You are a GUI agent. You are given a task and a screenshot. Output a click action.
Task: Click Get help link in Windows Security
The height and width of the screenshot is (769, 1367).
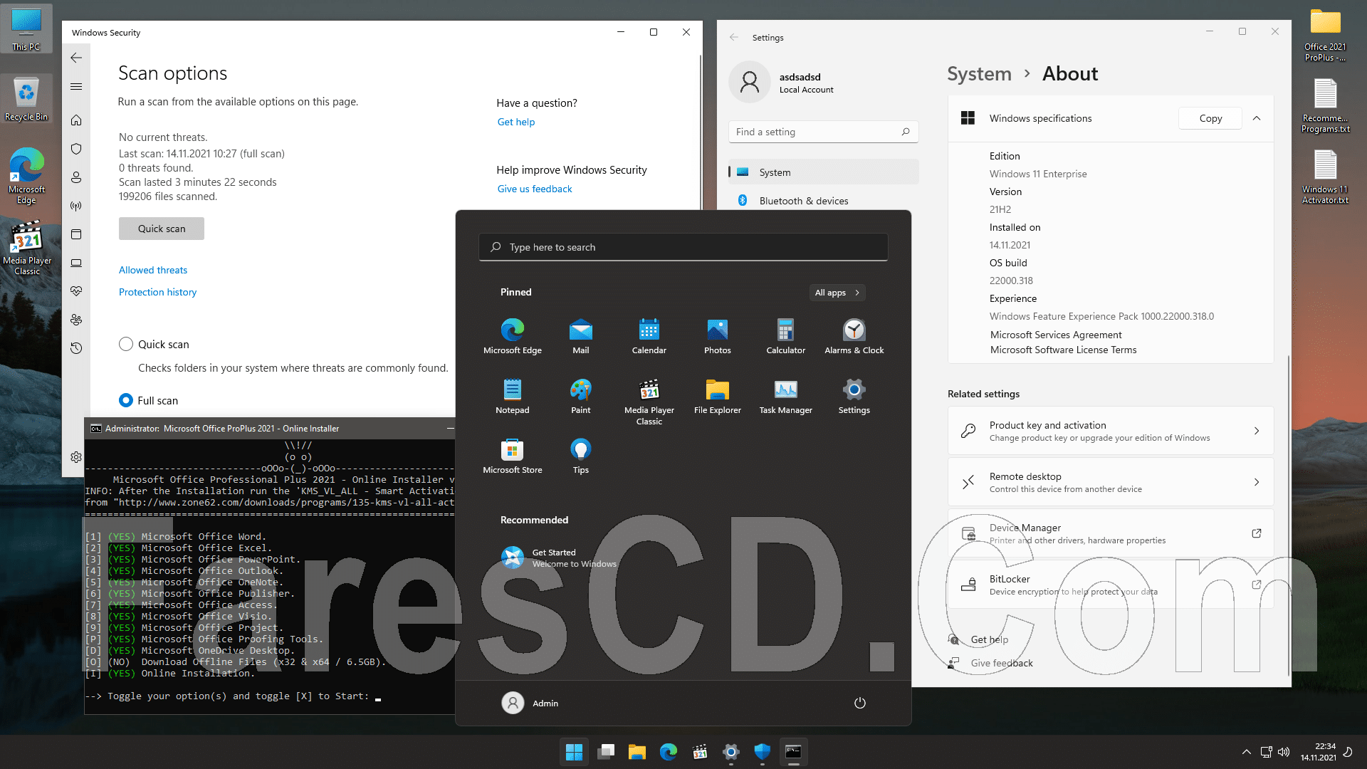click(516, 122)
